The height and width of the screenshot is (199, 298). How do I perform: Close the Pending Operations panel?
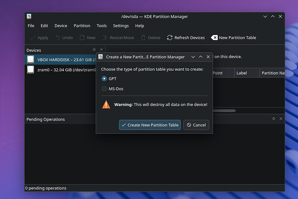click(x=281, y=119)
